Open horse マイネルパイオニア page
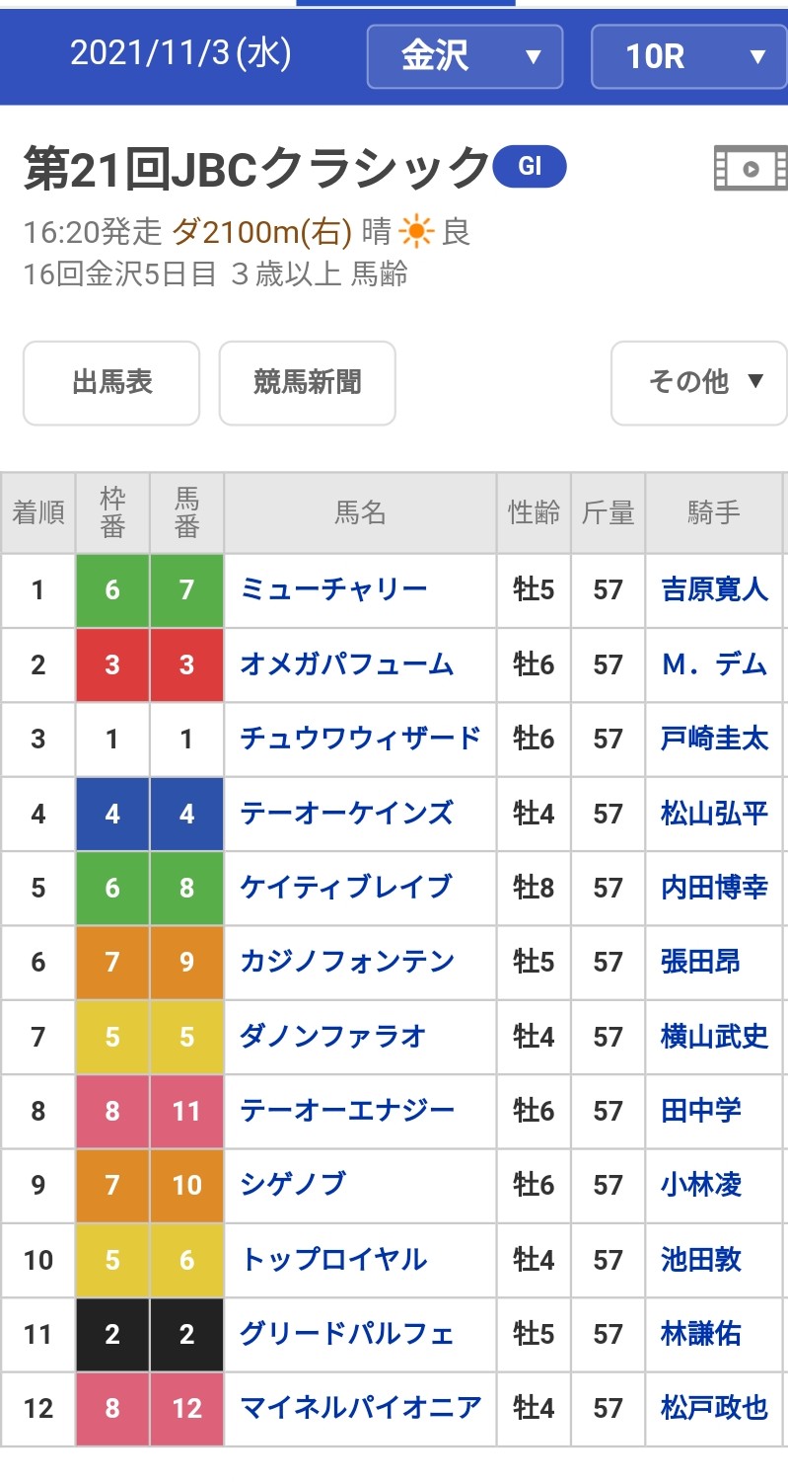The image size is (788, 1482). [x=360, y=1408]
